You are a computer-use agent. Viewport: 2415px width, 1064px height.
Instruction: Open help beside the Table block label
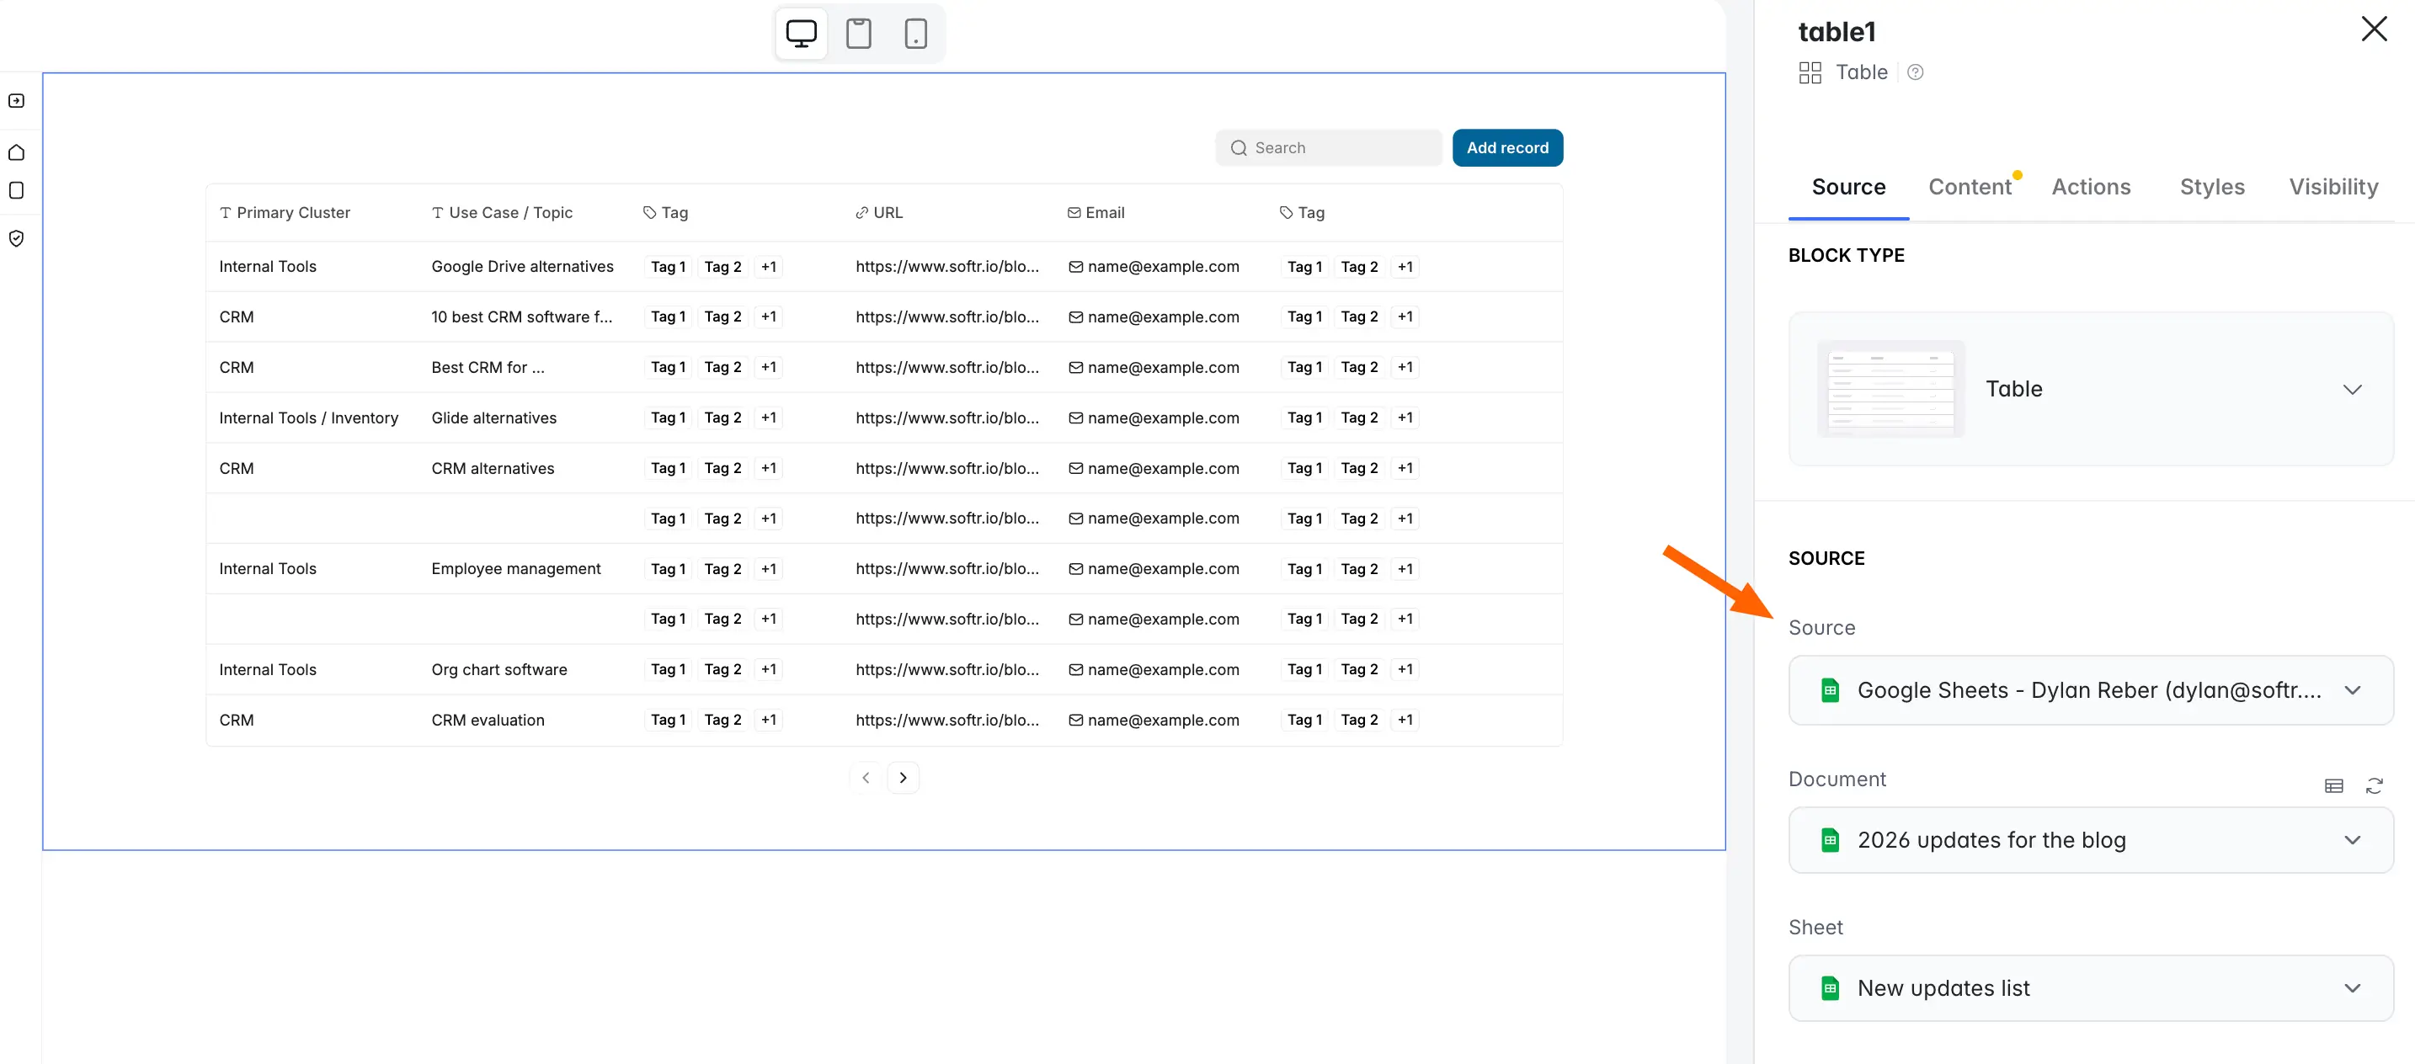[x=1916, y=72]
